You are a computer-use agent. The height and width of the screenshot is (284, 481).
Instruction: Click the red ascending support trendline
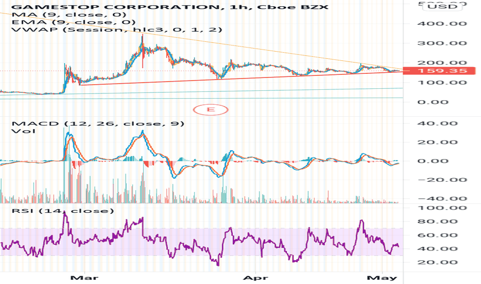click(x=241, y=78)
